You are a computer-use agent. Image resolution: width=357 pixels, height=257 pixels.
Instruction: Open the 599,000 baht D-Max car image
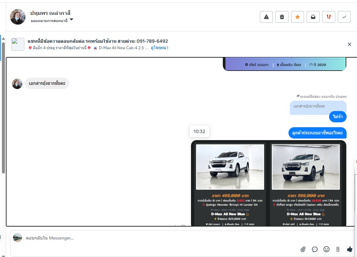click(x=306, y=167)
